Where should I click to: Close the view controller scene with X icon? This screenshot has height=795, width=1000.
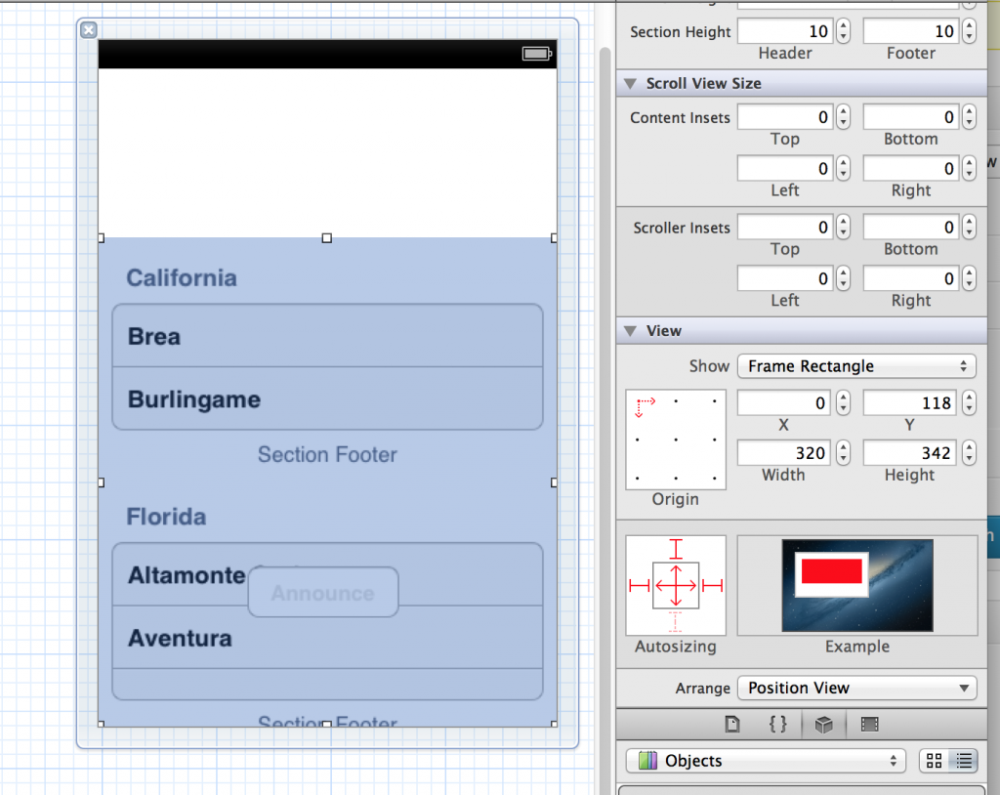coord(89,30)
